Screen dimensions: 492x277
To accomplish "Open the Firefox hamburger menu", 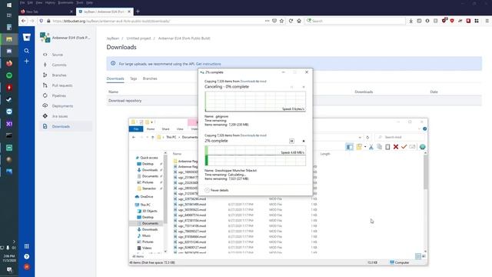I will (x=487, y=21).
